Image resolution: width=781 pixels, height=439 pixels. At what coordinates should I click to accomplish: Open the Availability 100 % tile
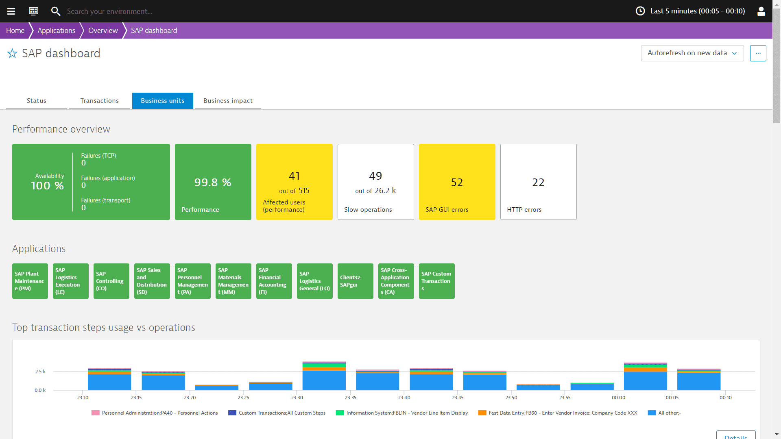(91, 182)
